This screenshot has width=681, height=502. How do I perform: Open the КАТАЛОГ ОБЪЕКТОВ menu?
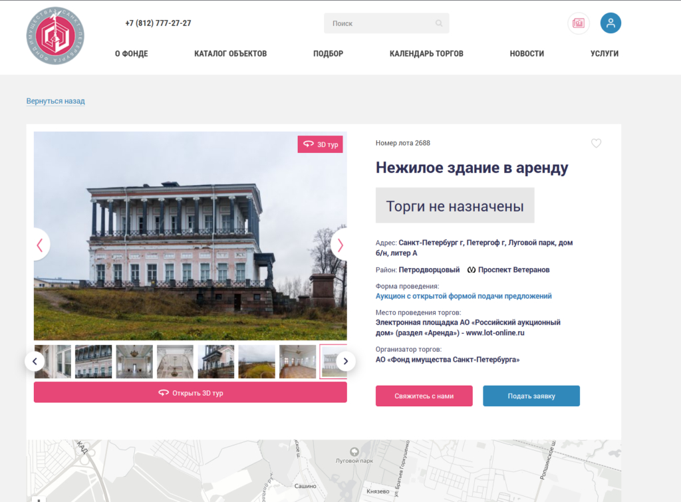coord(231,53)
